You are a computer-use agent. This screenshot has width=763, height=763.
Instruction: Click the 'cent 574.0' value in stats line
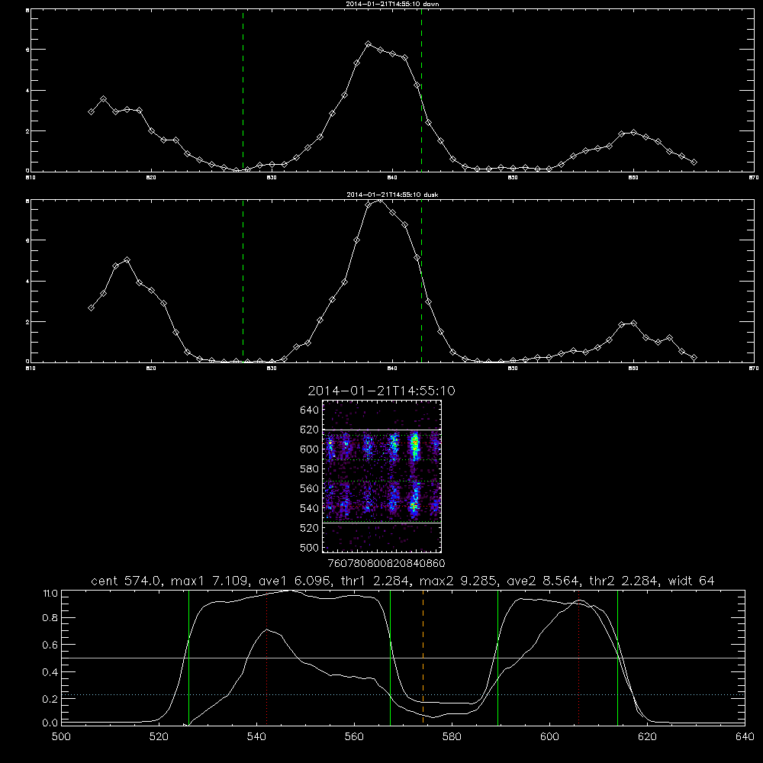click(126, 581)
